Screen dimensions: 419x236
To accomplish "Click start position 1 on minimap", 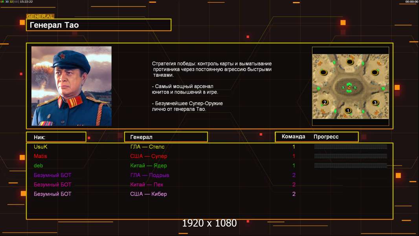I will [x=347, y=110].
